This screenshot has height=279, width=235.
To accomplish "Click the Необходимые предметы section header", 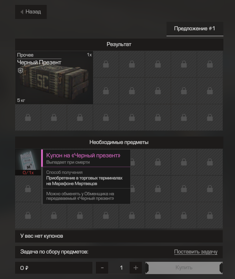I will tap(119, 142).
